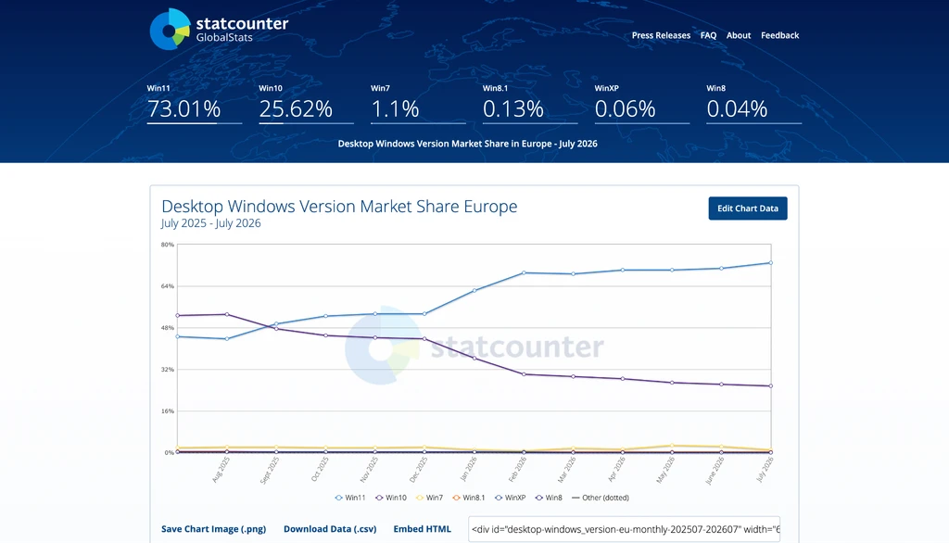This screenshot has height=543, width=949.
Task: Open the Feedback link
Action: click(779, 35)
